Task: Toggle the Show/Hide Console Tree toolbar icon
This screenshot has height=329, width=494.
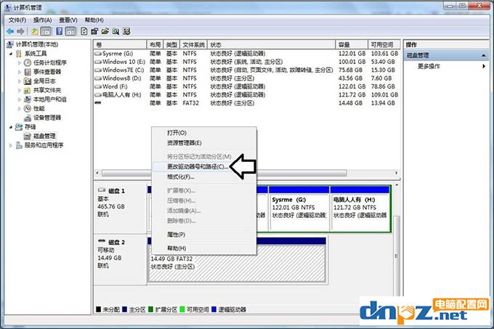Action: [x=46, y=31]
